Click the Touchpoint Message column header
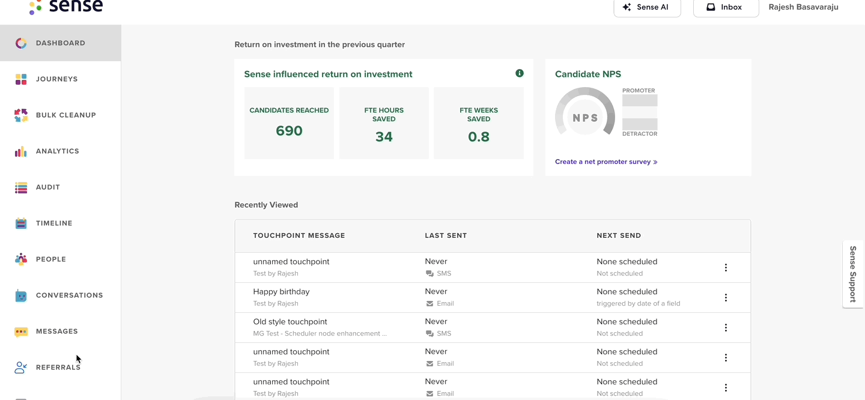The height and width of the screenshot is (400, 865). point(299,235)
